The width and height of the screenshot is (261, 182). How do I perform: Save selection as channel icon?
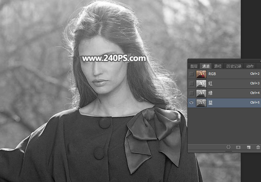[x=238, y=147]
